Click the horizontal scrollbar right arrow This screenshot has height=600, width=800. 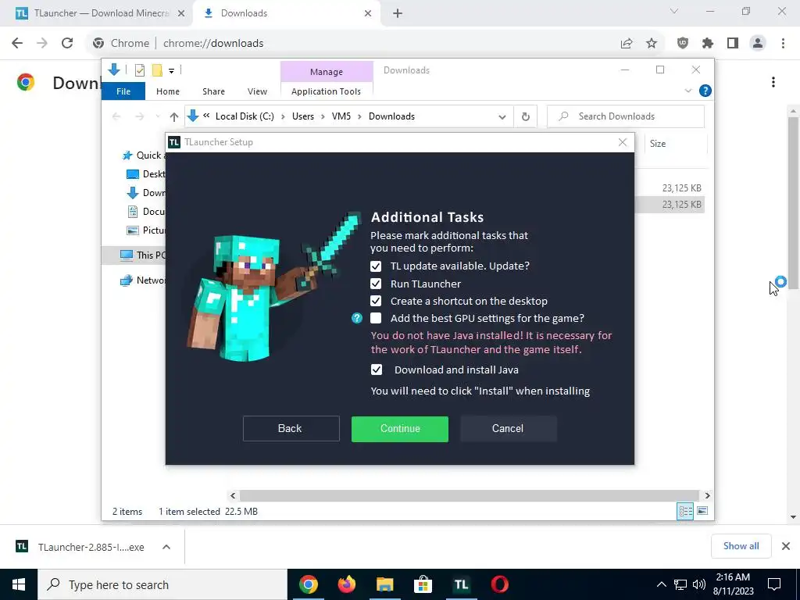coord(707,495)
